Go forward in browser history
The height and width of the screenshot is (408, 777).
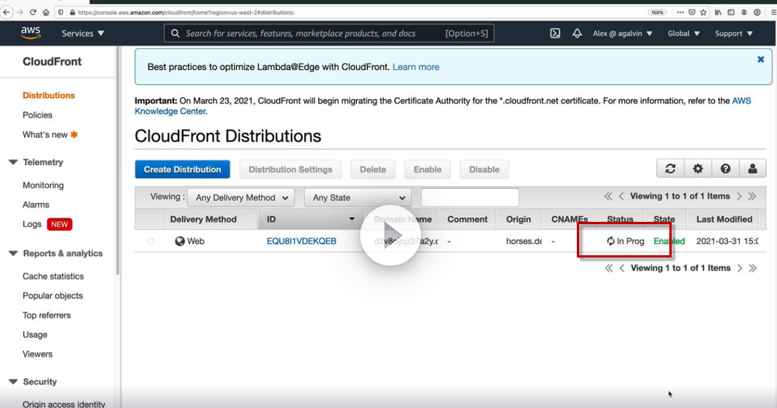pos(20,12)
